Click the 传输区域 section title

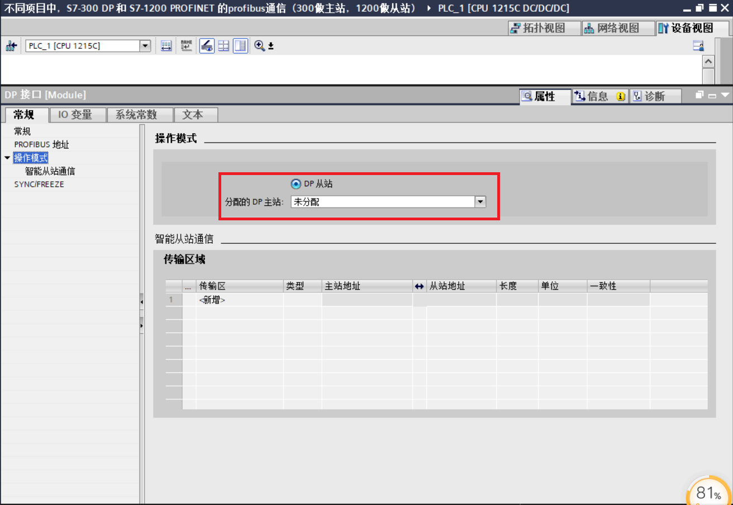[184, 259]
